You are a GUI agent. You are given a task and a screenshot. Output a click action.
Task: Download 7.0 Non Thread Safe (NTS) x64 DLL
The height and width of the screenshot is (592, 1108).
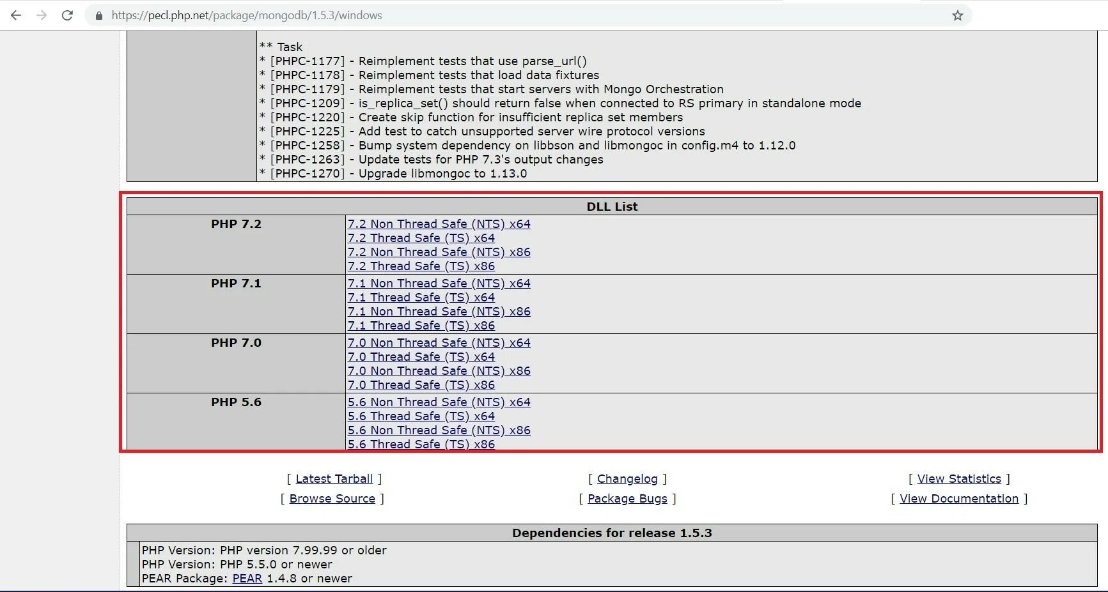439,343
